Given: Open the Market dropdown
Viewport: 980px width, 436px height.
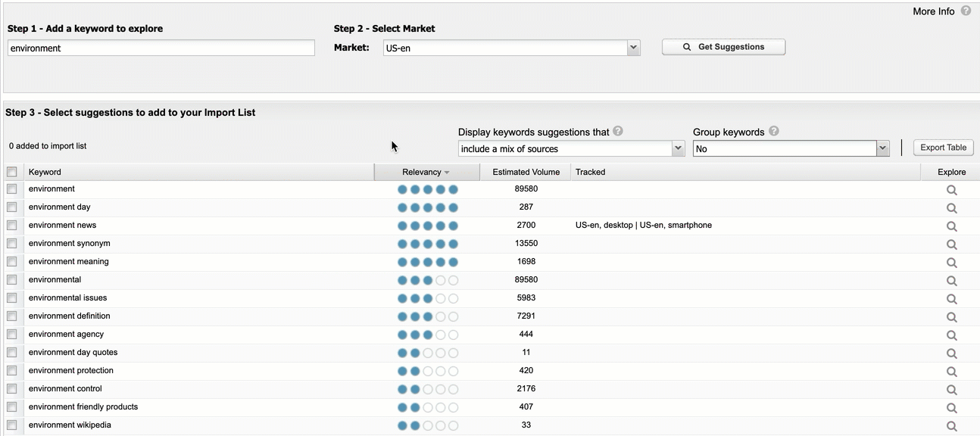Looking at the screenshot, I should click(x=511, y=48).
